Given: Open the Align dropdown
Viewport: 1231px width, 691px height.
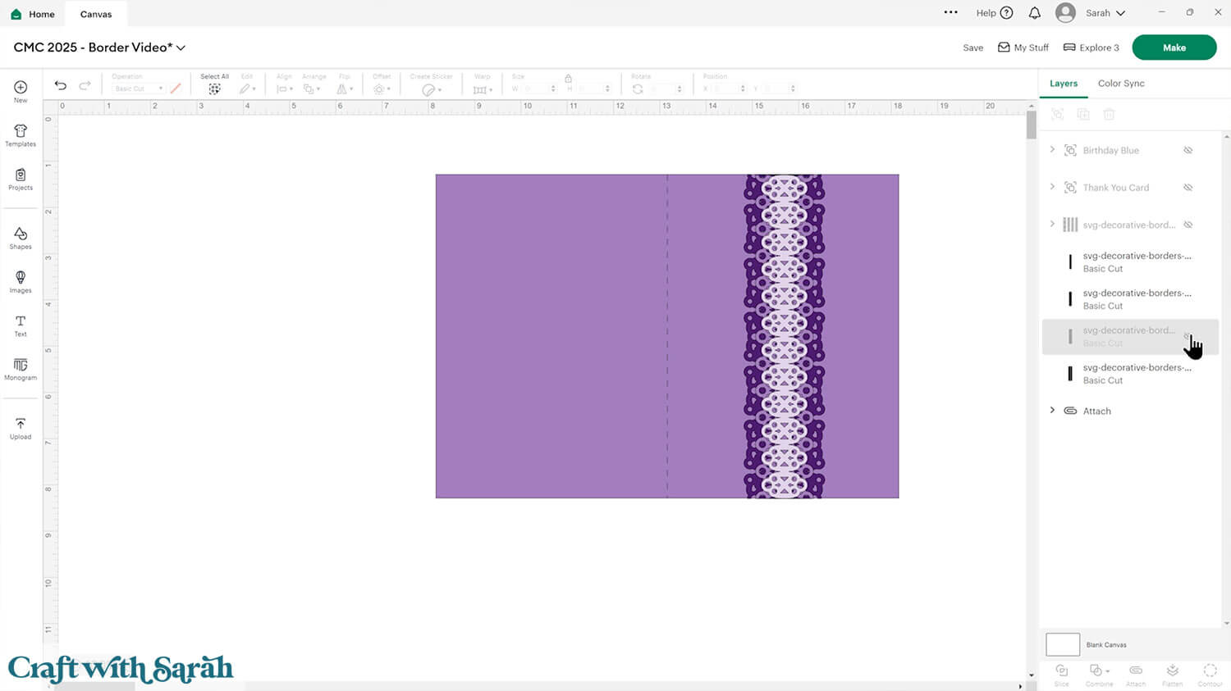Looking at the screenshot, I should [284, 89].
